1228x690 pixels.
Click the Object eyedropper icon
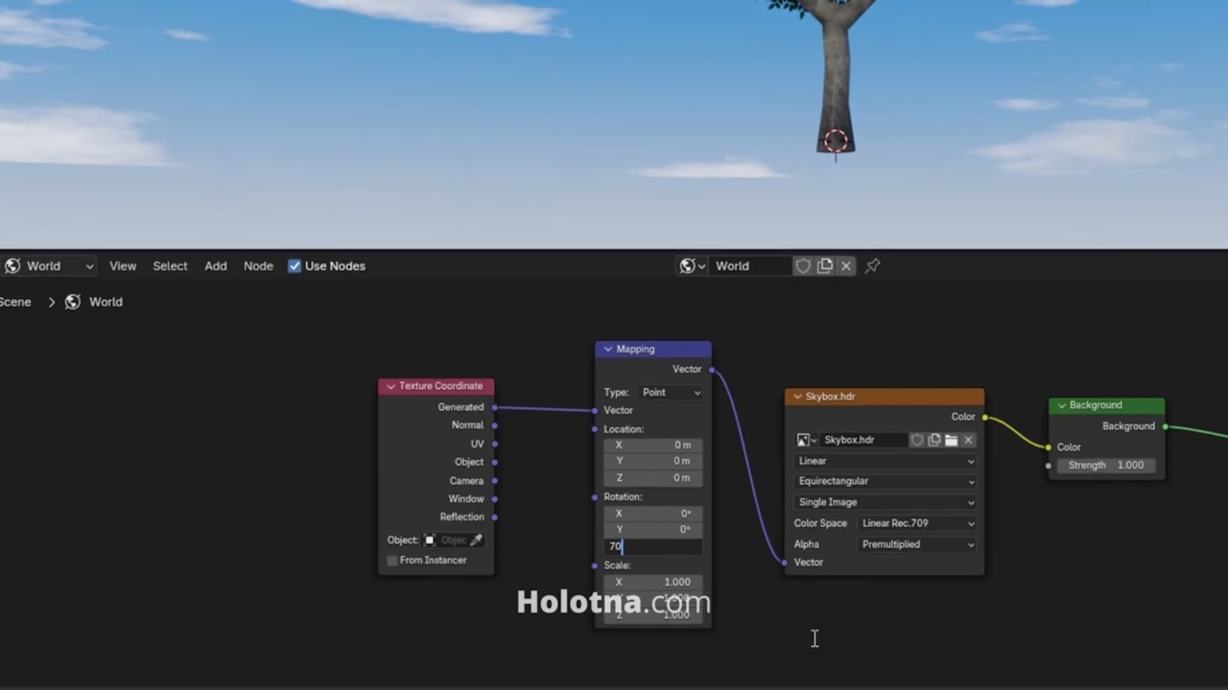476,540
